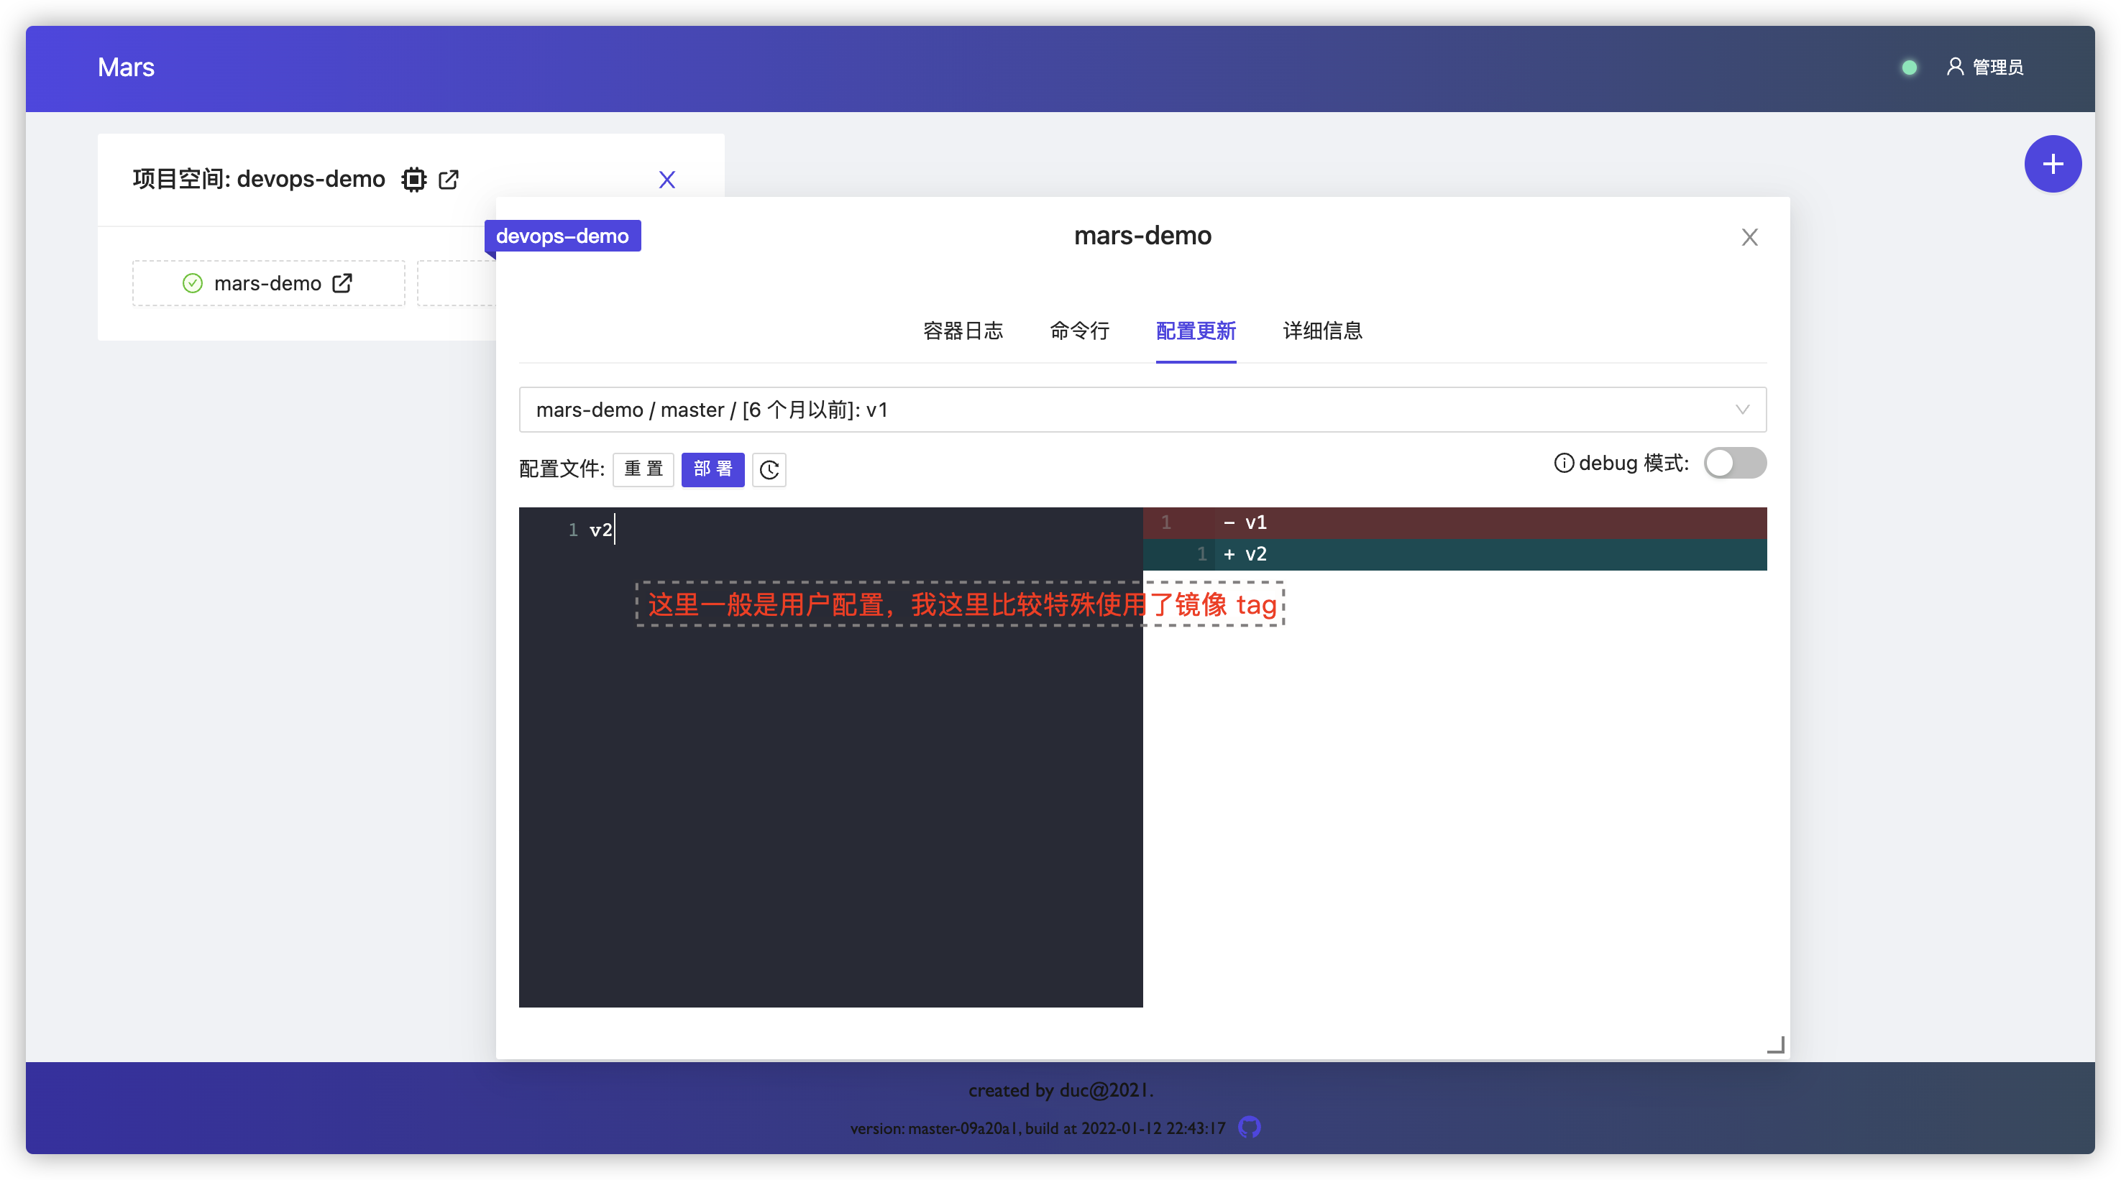Click the debug mode info icon
Viewport: 2121px width, 1180px height.
1563,463
